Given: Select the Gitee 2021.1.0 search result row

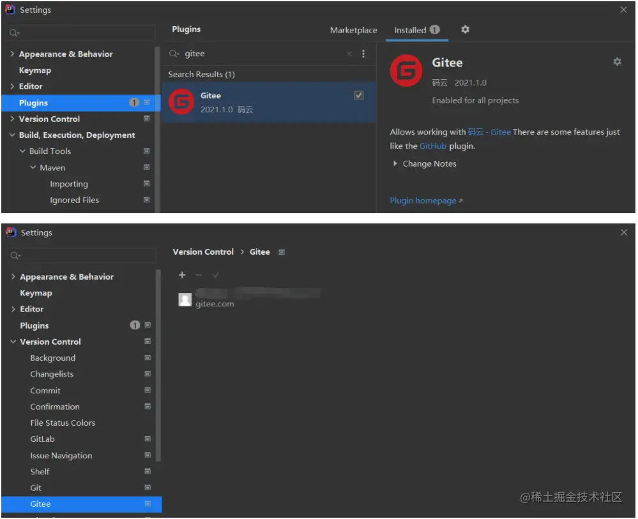Looking at the screenshot, I should point(268,102).
